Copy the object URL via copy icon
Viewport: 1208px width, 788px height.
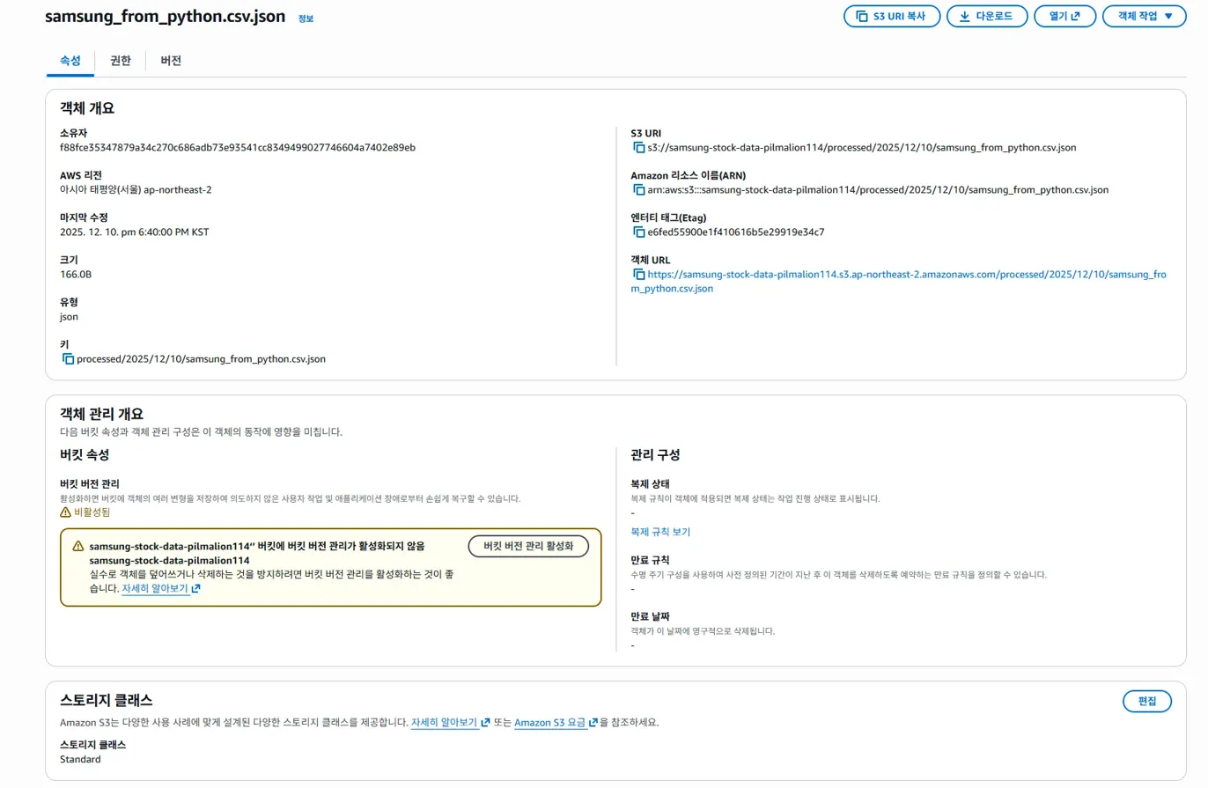[x=639, y=275]
